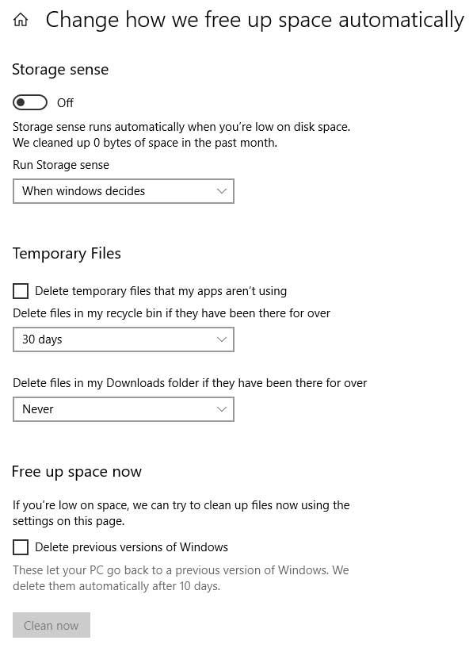Open the Run Storage sense dropdown
The image size is (473, 648).
(124, 191)
